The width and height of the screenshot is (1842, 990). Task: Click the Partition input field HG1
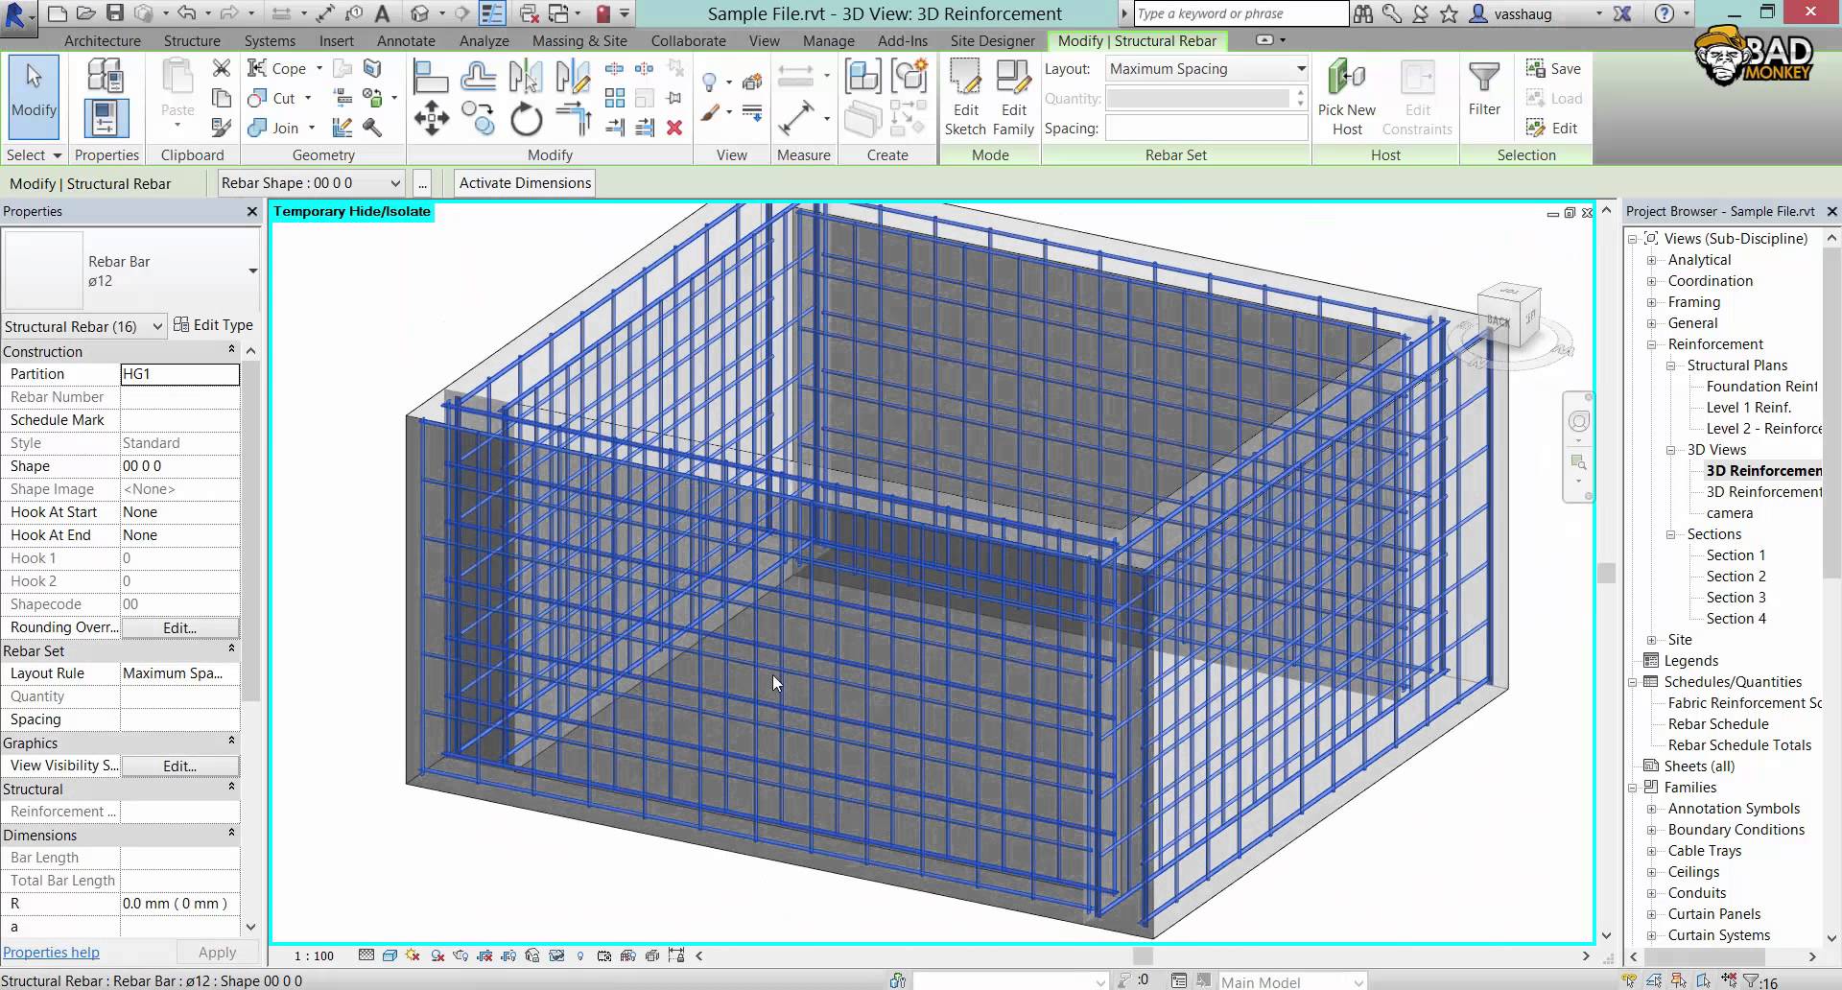[x=179, y=374]
